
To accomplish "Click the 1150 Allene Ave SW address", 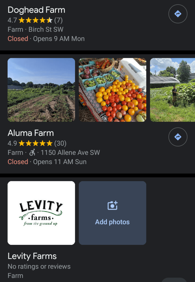I will click(x=70, y=152).
